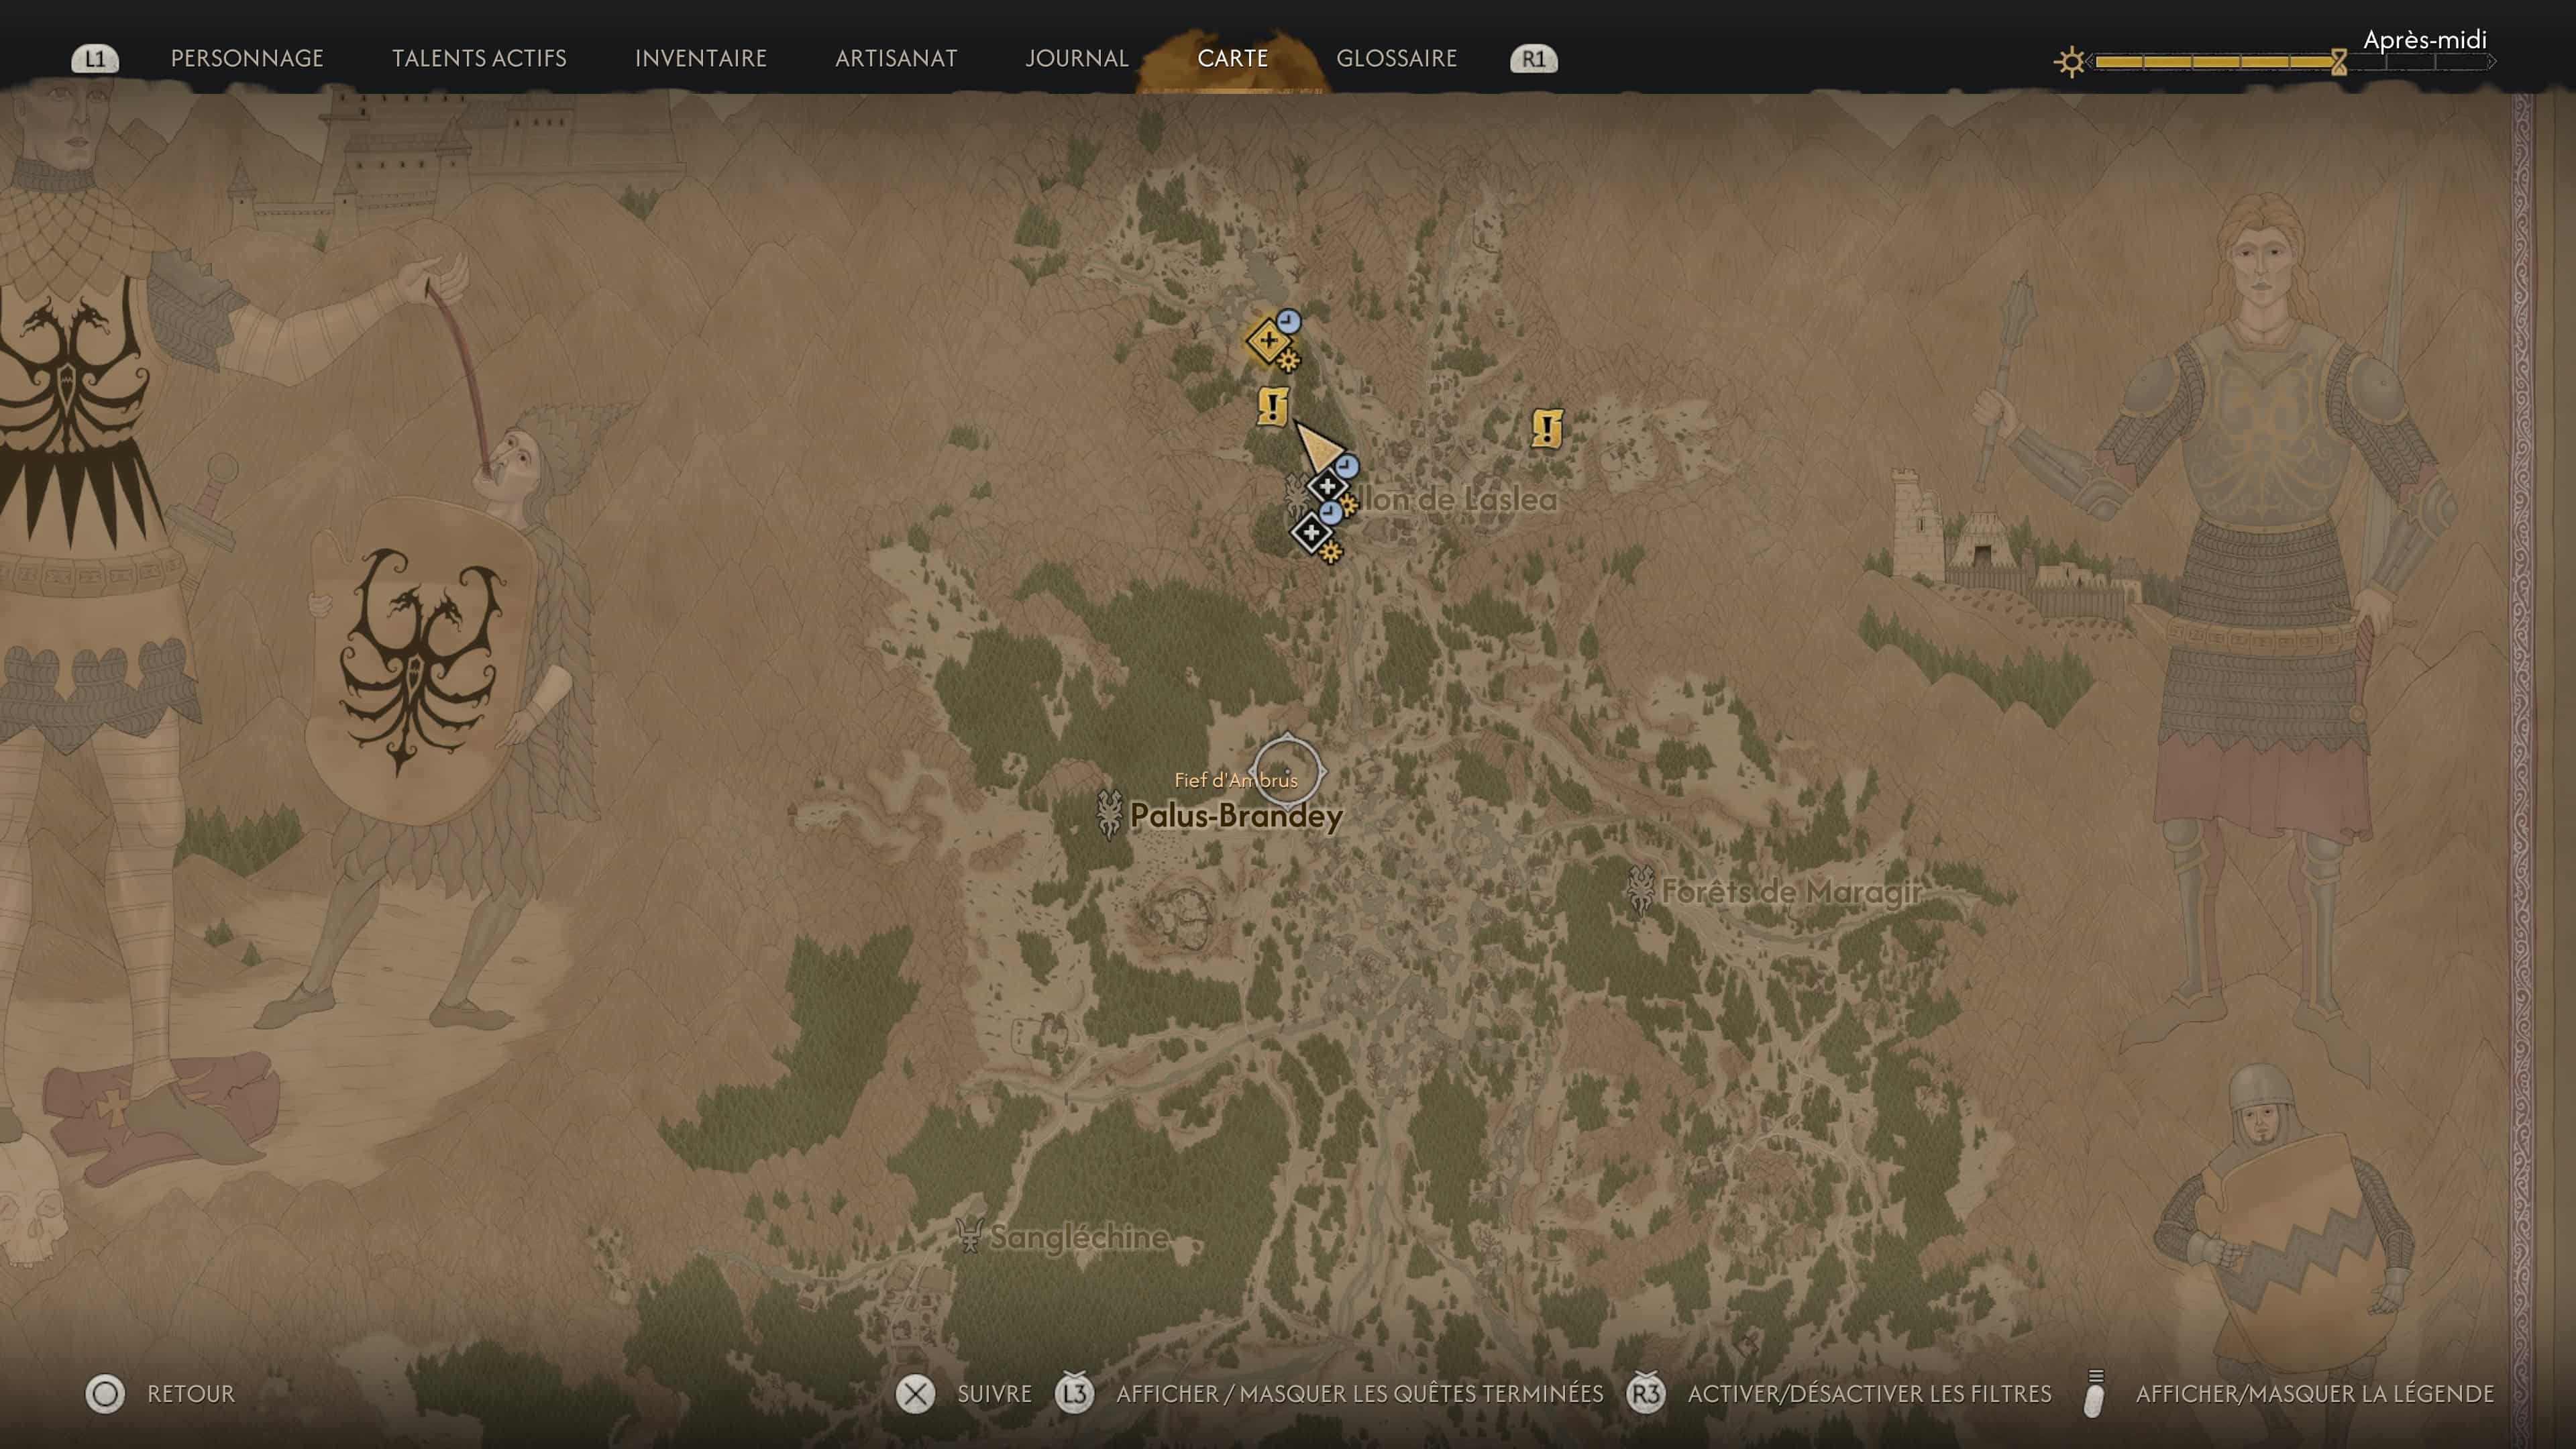Open the Journal tab

[1076, 58]
